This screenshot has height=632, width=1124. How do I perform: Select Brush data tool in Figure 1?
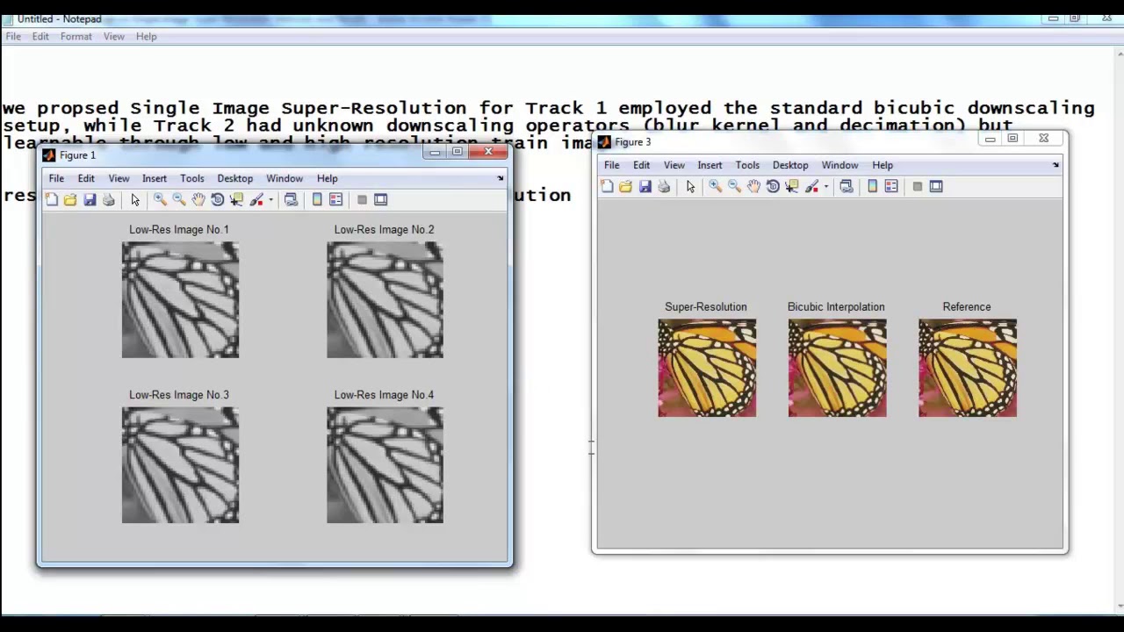[x=256, y=200]
